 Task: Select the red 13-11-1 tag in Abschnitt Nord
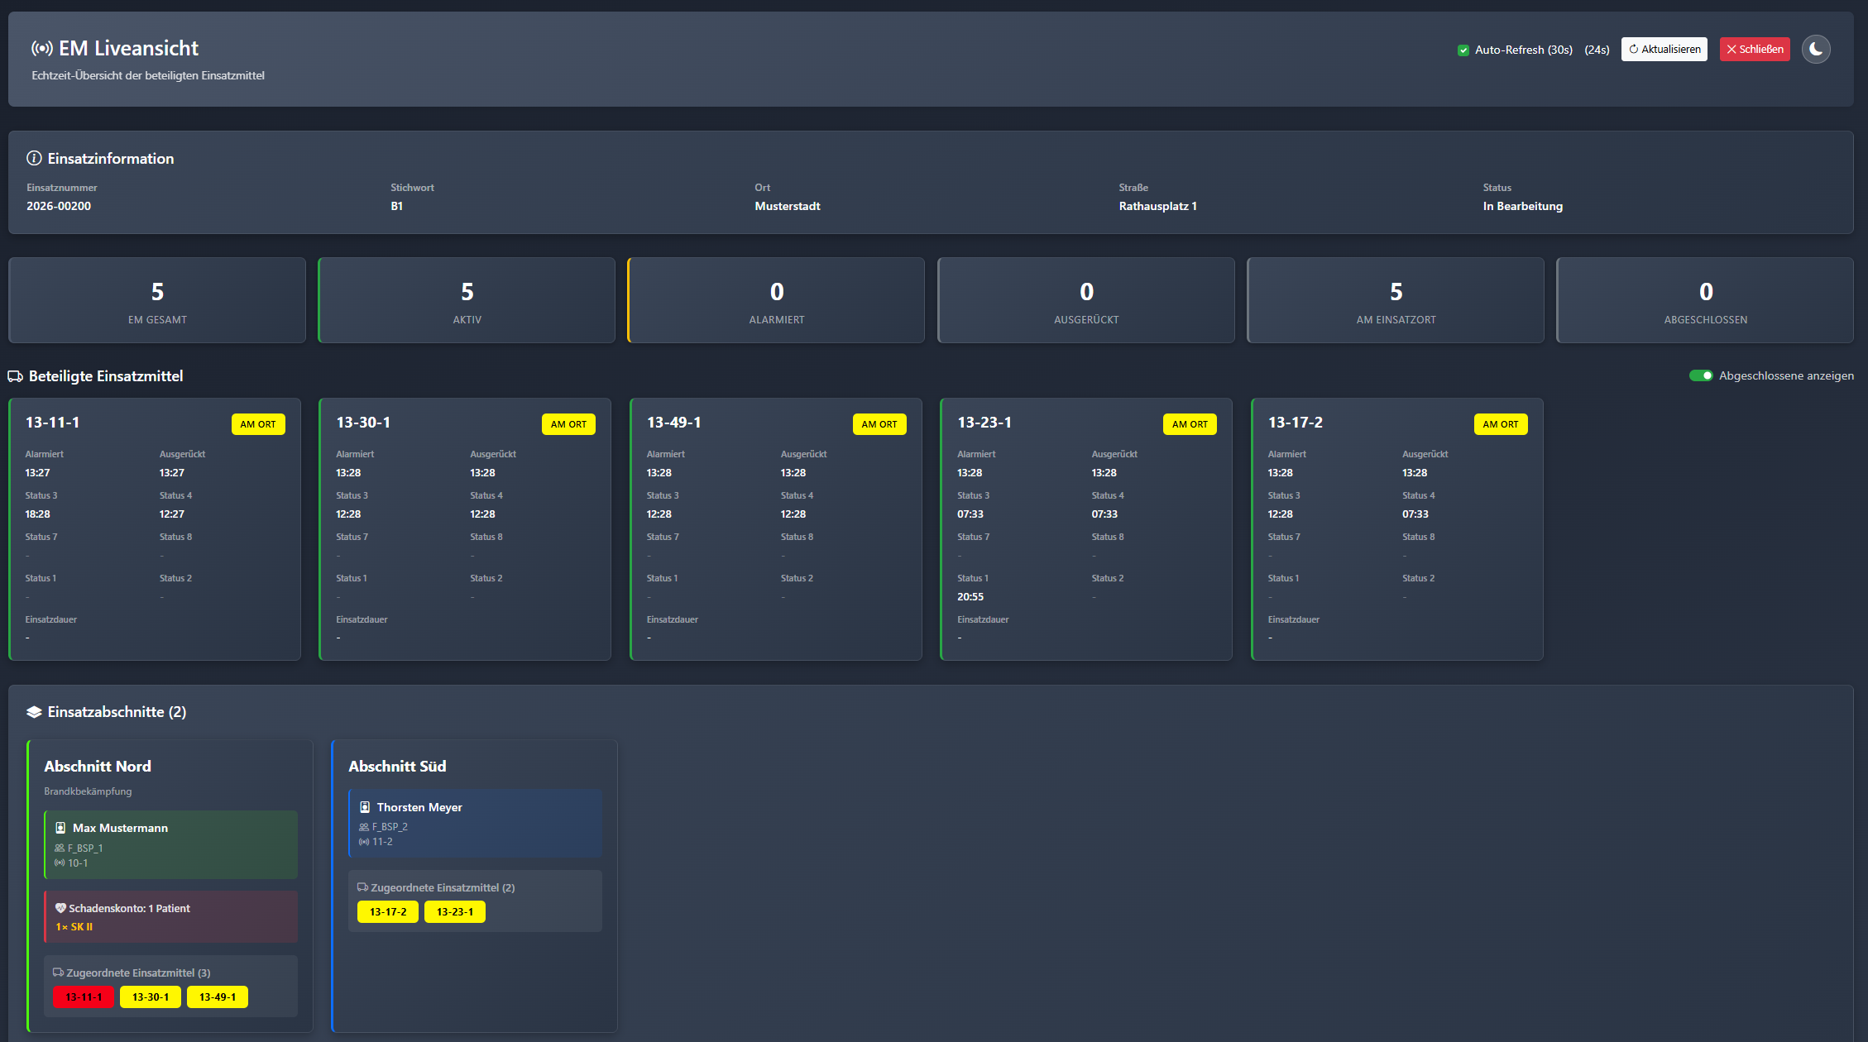click(84, 997)
